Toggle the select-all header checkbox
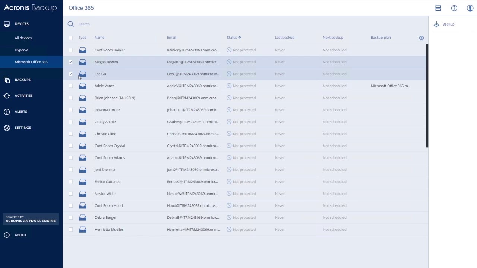The height and width of the screenshot is (268, 477). point(70,38)
